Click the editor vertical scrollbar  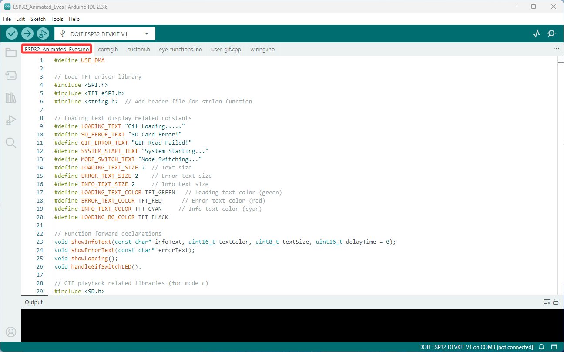pos(561,176)
